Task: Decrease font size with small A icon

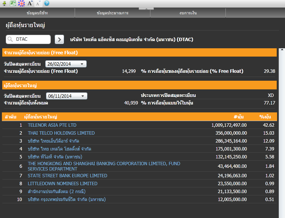Action: click(38, 3)
